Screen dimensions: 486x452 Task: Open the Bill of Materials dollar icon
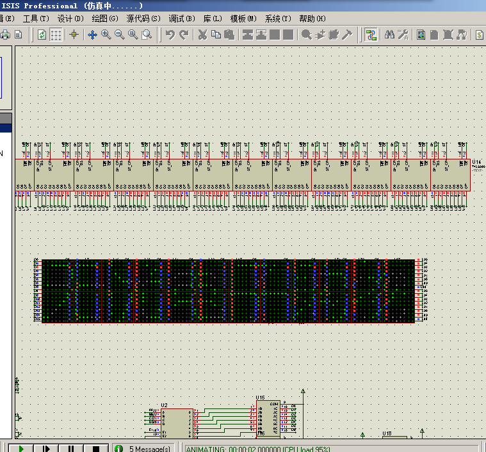click(480, 35)
